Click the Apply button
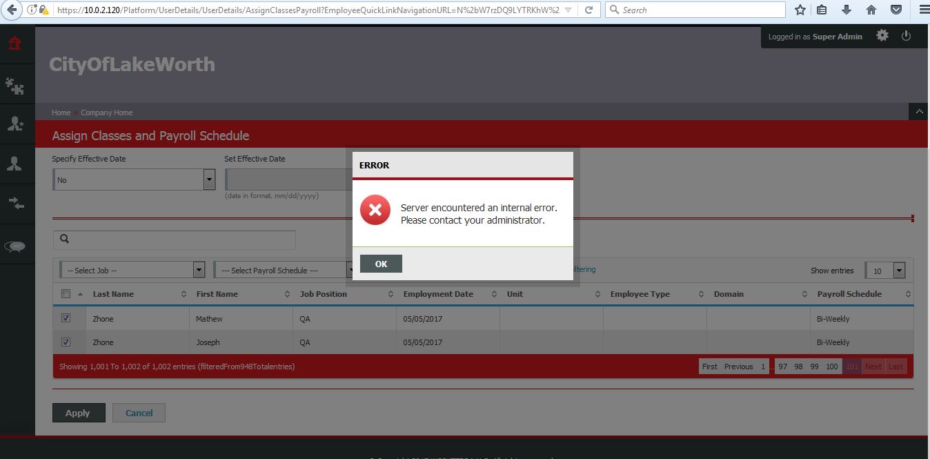This screenshot has height=459, width=930. [79, 413]
